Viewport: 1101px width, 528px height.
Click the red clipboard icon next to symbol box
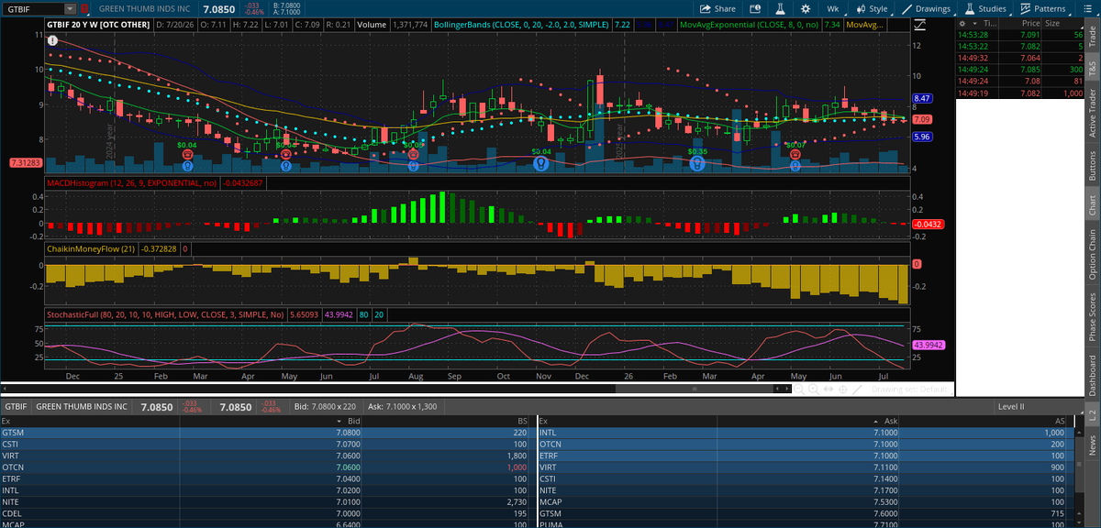(x=84, y=8)
